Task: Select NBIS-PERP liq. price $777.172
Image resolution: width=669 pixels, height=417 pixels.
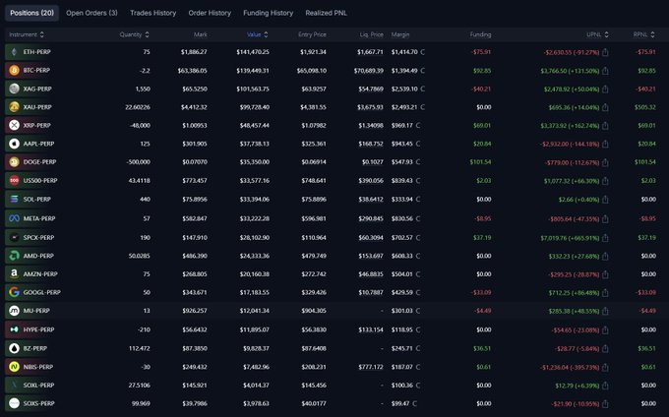Action: point(372,367)
